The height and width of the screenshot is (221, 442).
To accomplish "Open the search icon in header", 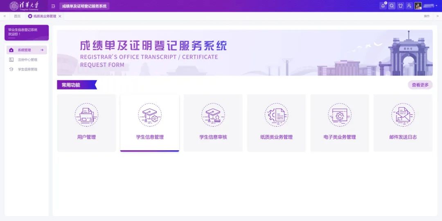I will point(392,6).
